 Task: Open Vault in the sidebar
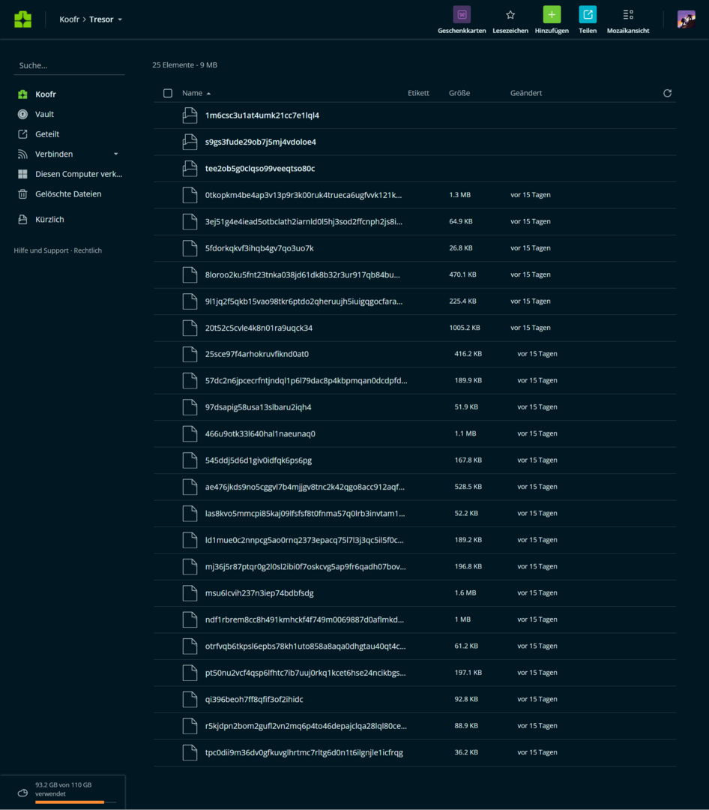[44, 114]
